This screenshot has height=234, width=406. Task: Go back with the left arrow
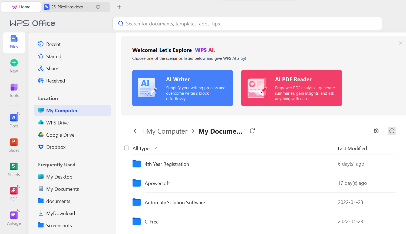point(137,131)
